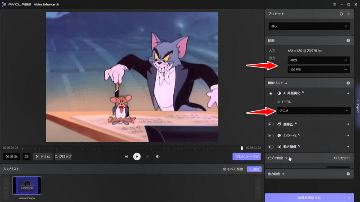Screen dimensions: 360x202
Task: Click the end timestamp 00:03:34:23
Action: click(253, 148)
